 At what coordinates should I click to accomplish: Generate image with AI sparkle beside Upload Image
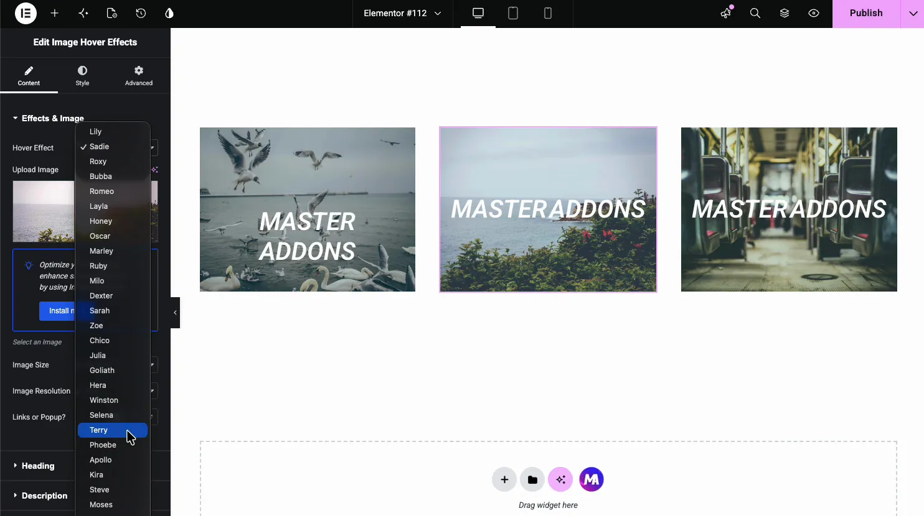[x=154, y=170]
